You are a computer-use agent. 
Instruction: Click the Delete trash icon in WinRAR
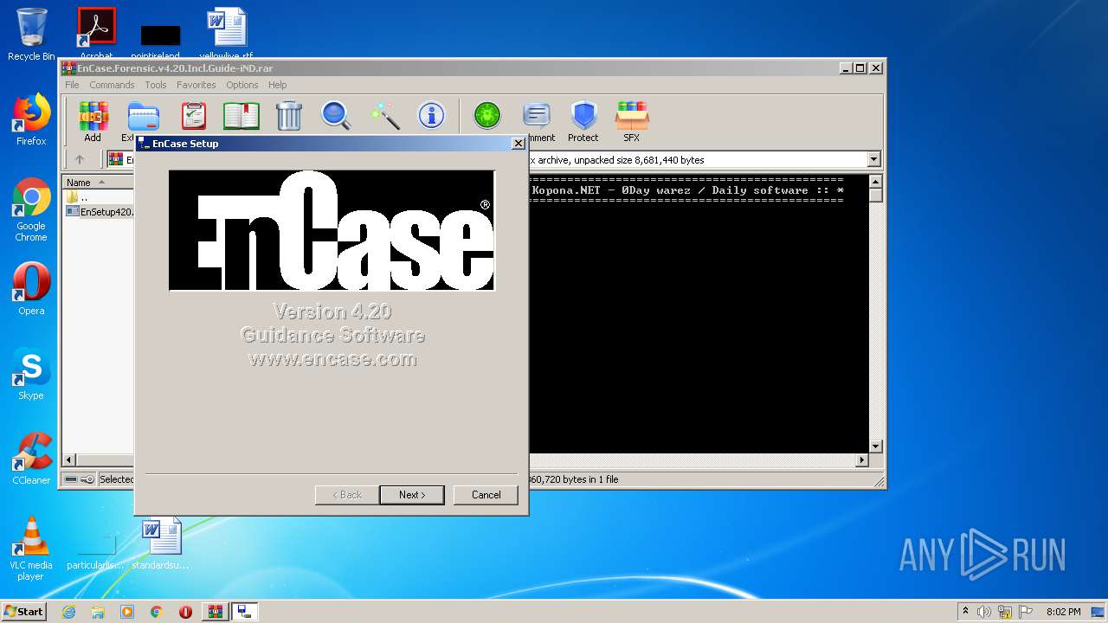coord(288,115)
